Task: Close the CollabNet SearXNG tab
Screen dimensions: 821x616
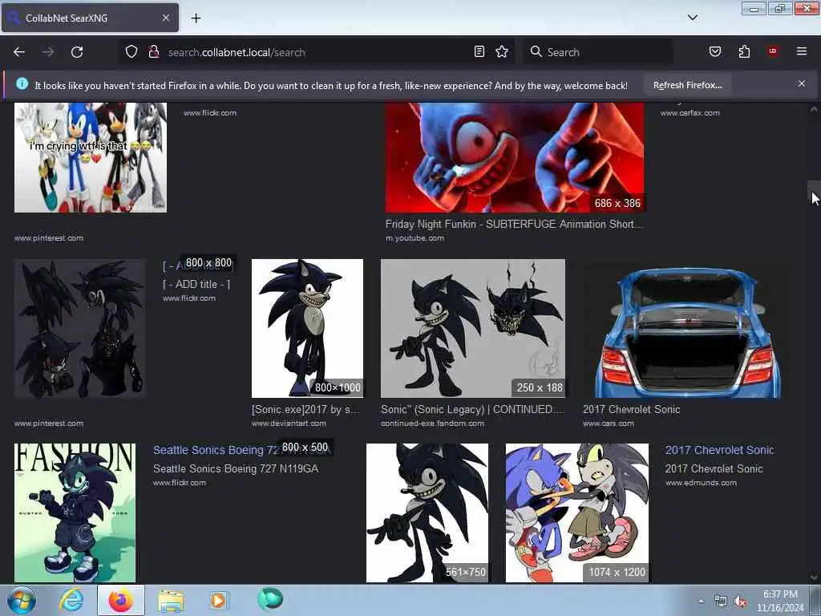Action: (x=165, y=18)
